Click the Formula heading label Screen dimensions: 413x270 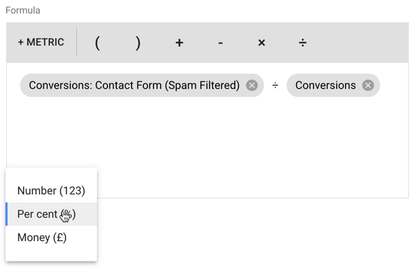pos(23,11)
